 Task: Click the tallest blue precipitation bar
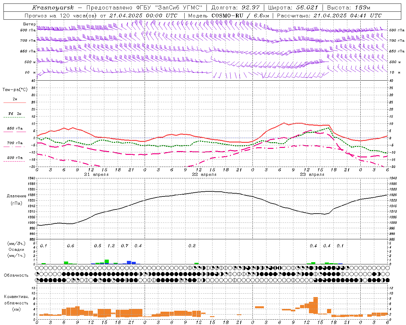(x=129, y=262)
